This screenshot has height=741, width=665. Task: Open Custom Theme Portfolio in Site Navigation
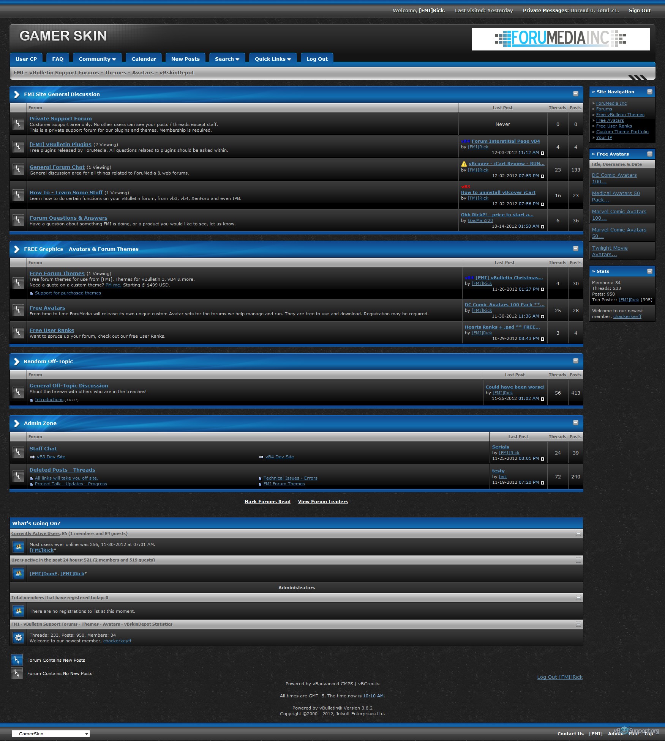tap(622, 132)
